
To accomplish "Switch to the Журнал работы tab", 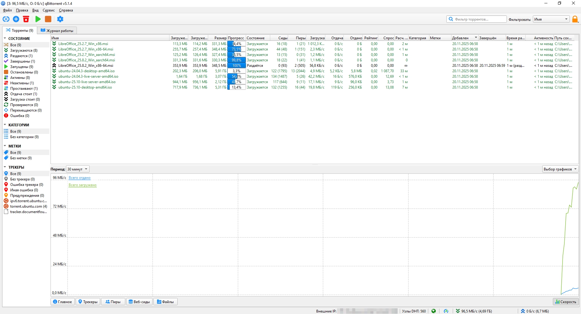I will [x=57, y=31].
